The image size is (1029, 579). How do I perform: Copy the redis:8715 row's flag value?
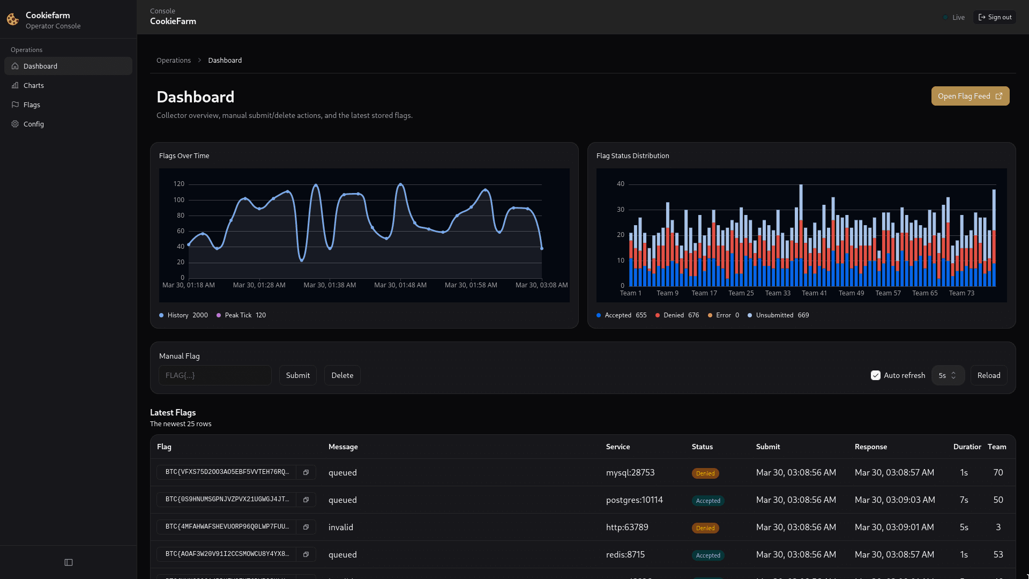pos(306,554)
